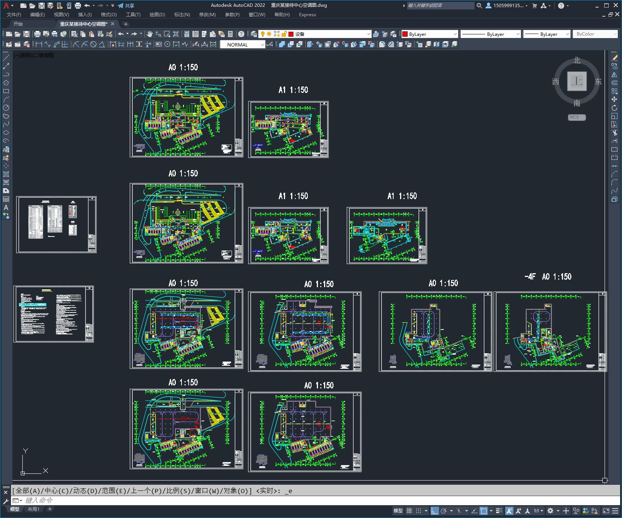Expand the NORMAL dimension style dropdown

pyautogui.click(x=262, y=45)
